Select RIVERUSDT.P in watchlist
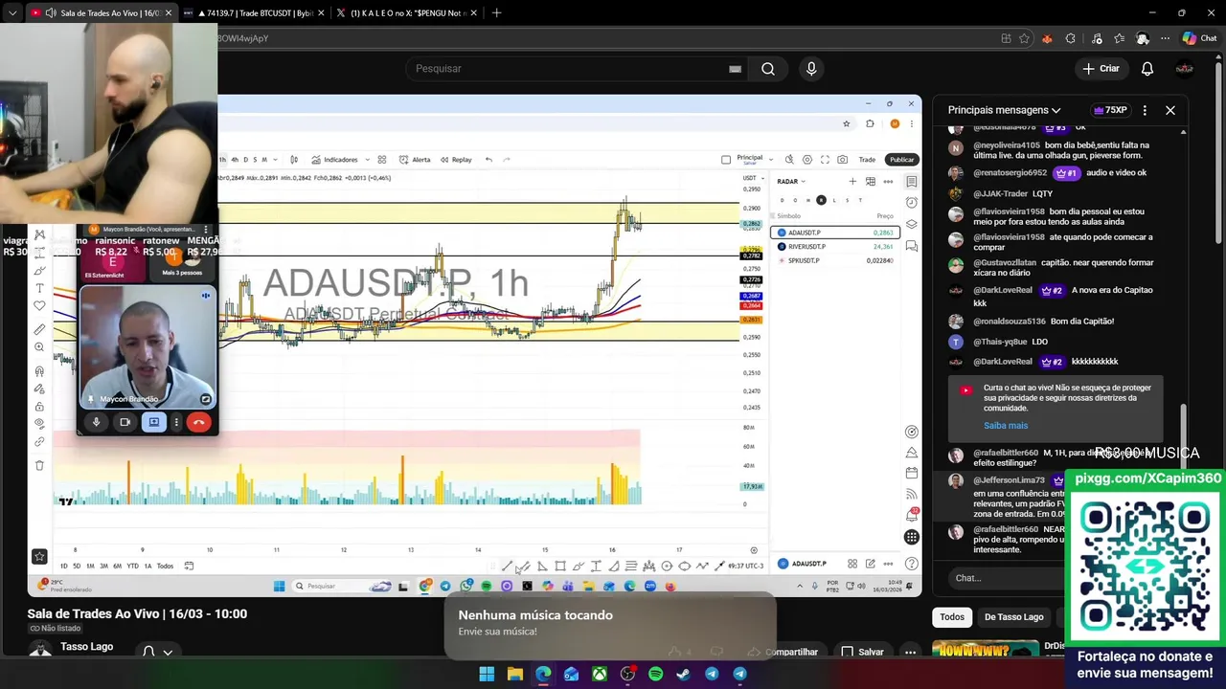This screenshot has width=1226, height=689. point(835,247)
